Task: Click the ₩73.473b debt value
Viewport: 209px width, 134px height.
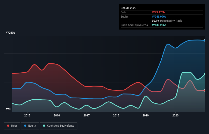Action: coord(158,12)
